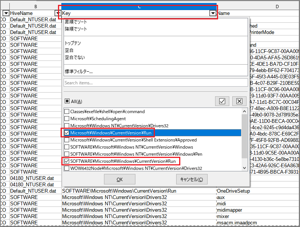Open the HiveName column filter dropdown
This screenshot has width=300, height=227.
[x=58, y=13]
